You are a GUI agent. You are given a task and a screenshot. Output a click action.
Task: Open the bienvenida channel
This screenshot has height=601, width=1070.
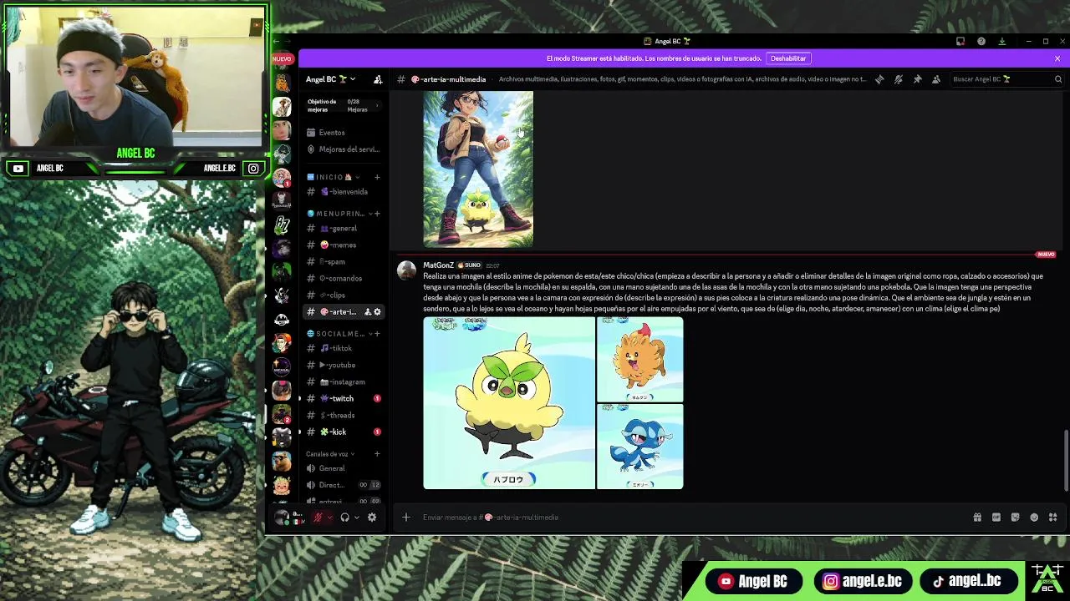tap(343, 192)
